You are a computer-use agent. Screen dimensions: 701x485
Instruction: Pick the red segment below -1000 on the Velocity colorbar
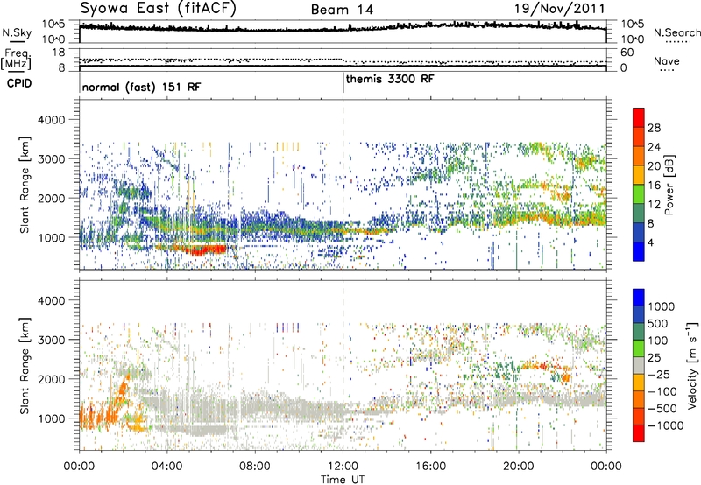pos(639,433)
